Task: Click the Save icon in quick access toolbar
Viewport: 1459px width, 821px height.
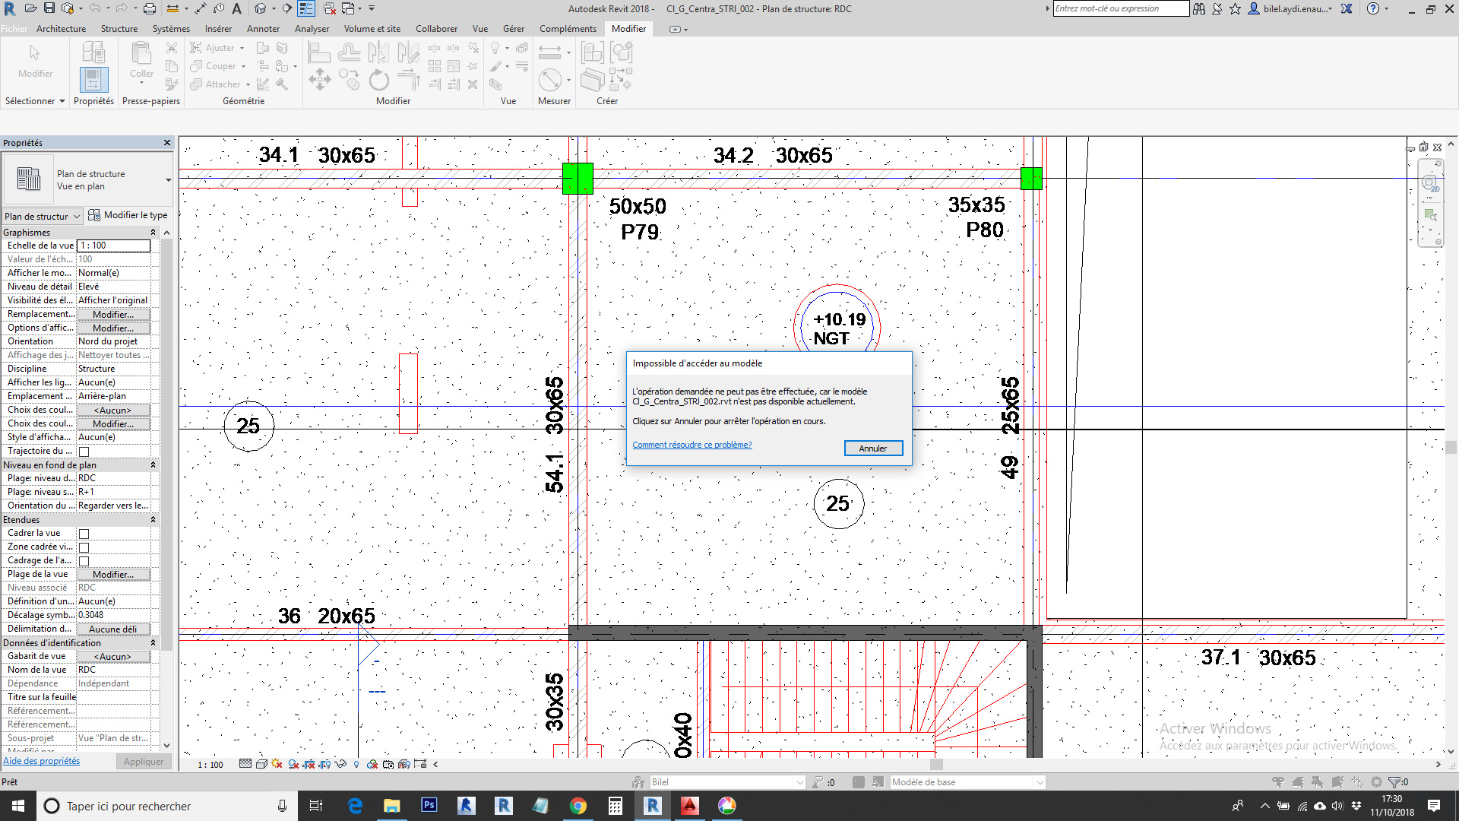Action: (x=49, y=8)
